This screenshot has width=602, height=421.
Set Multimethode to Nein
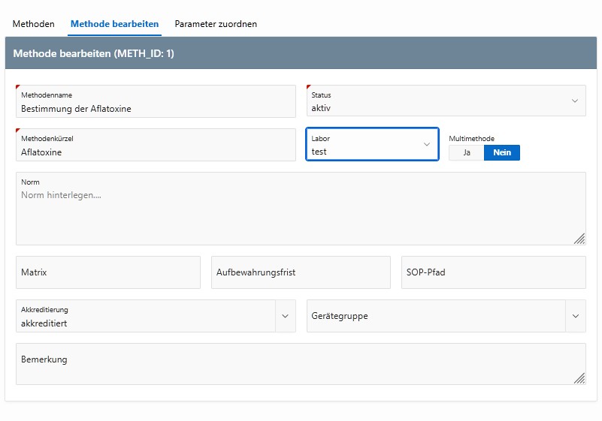tap(502, 152)
